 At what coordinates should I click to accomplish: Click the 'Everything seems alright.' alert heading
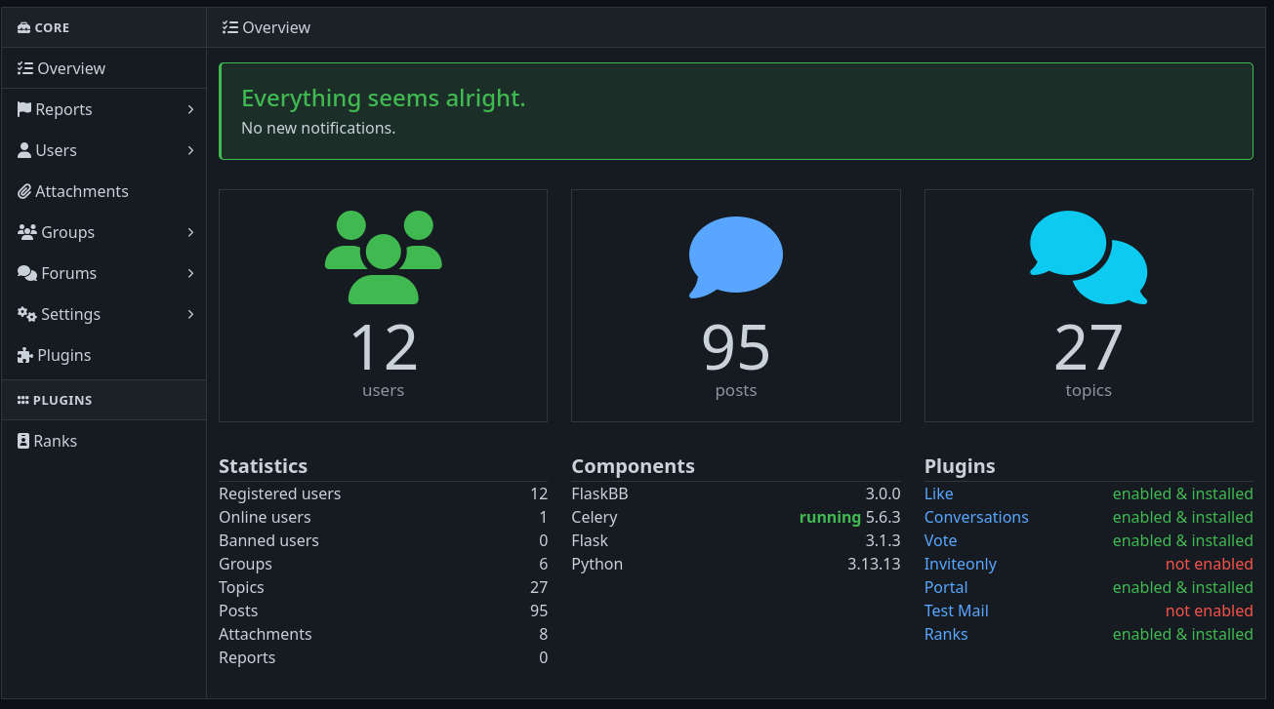384,98
